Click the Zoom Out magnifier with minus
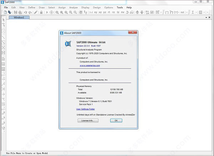 pos(75,12)
